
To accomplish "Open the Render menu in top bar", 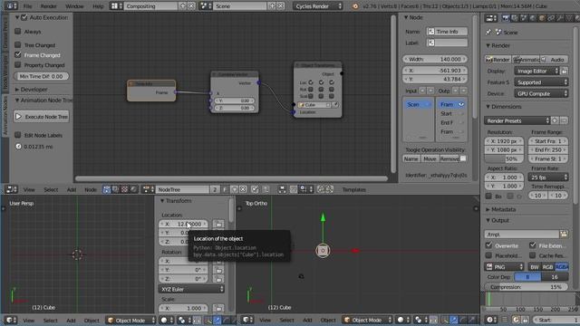I will pos(48,6).
